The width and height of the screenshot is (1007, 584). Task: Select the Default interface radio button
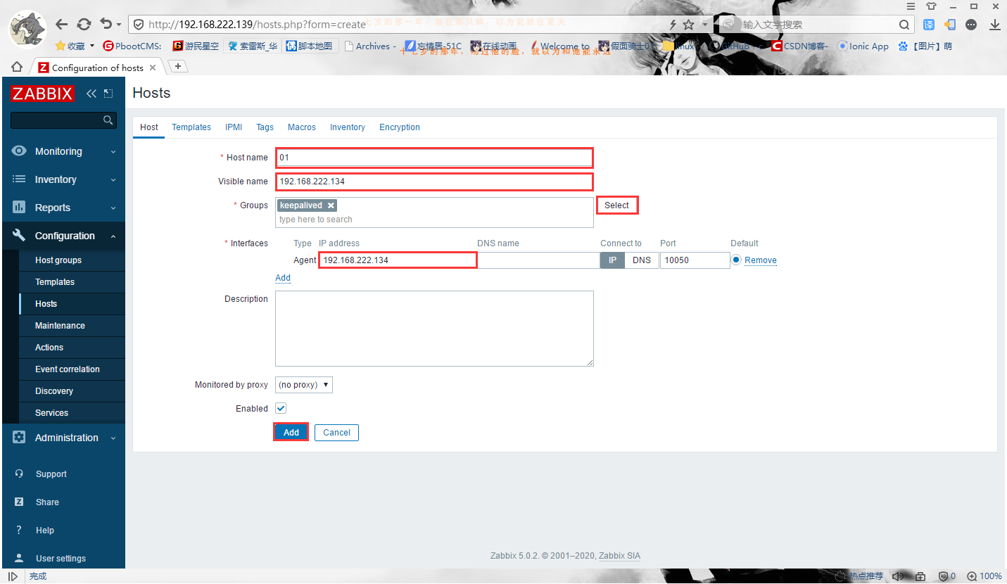pyautogui.click(x=736, y=260)
